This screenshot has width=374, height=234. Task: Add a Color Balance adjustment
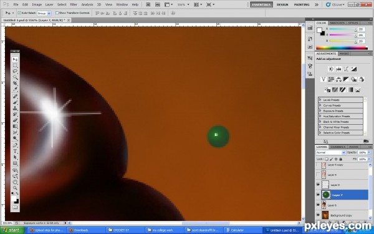338,79
